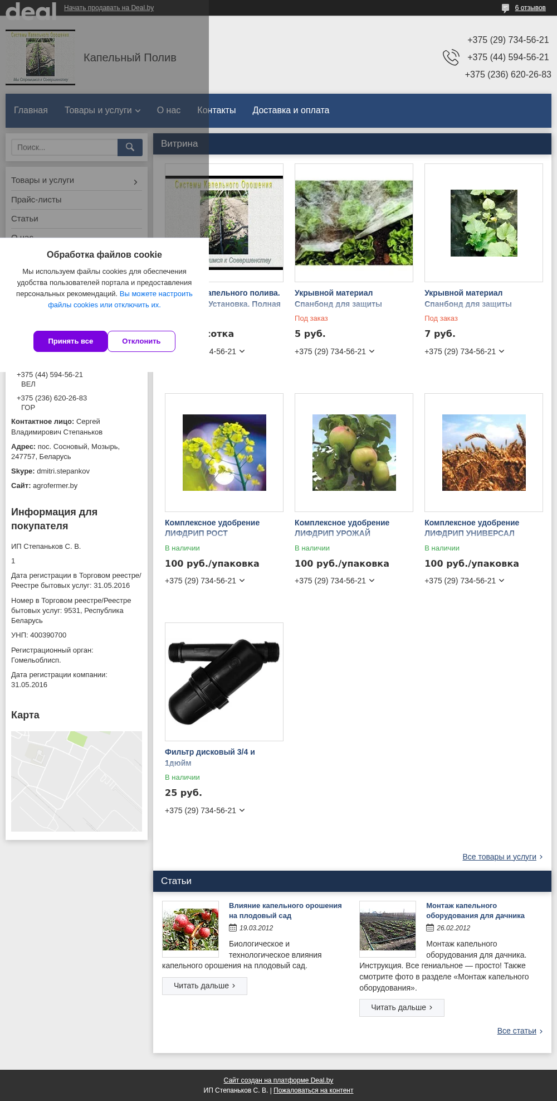Click the wheat ЛИФДРИП УНИВЕРСАЛ product image
Viewport: 557px width, 1101px height.
click(483, 452)
